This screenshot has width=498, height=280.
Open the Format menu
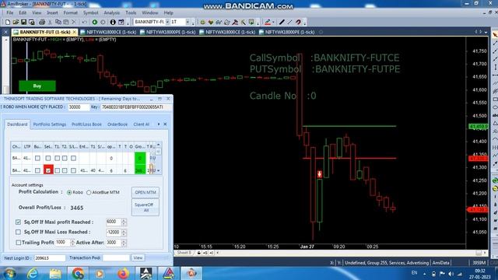click(x=70, y=12)
